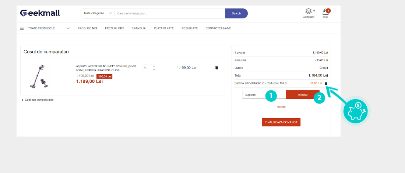Open the Compara layers icon
The image size is (405, 173).
(308, 11)
